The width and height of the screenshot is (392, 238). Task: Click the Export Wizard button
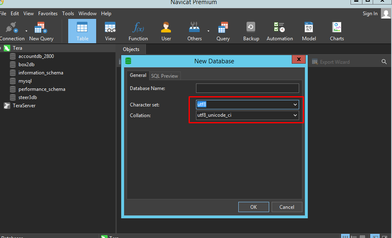tap(330, 62)
